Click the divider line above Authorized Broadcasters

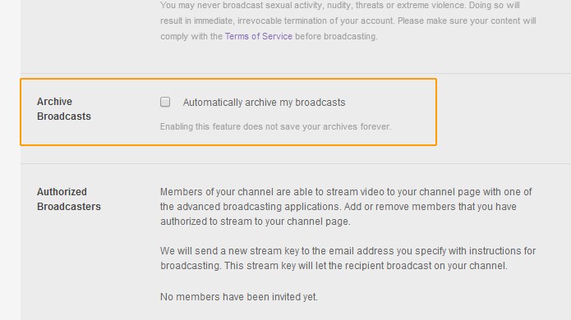296,163
